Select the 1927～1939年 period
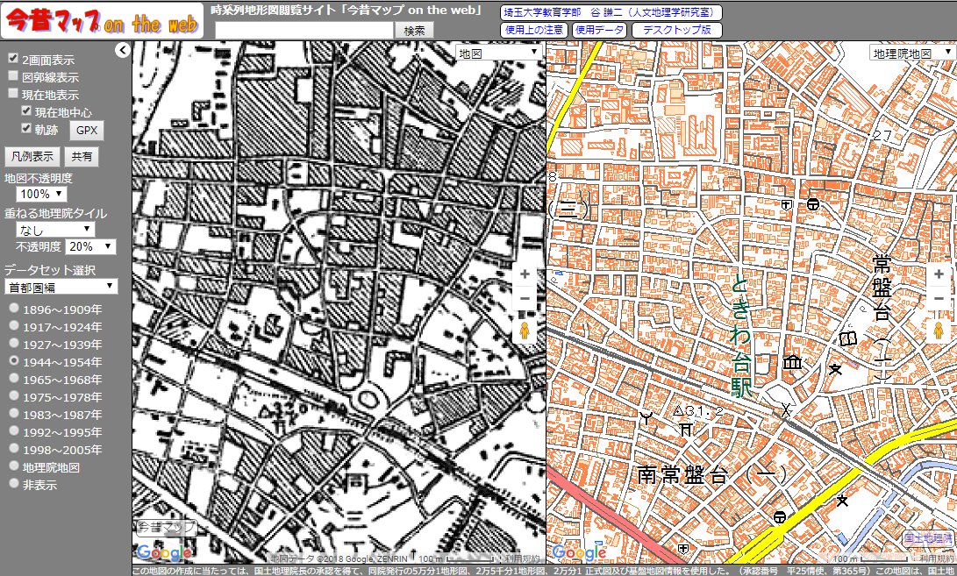Image resolution: width=957 pixels, height=576 pixels. click(x=13, y=344)
